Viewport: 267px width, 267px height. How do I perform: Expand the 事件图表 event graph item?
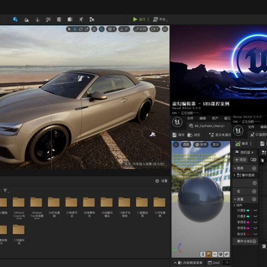tap(235, 175)
